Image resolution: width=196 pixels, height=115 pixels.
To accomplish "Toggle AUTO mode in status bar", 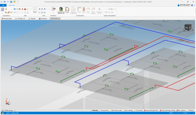I will tap(185, 113).
